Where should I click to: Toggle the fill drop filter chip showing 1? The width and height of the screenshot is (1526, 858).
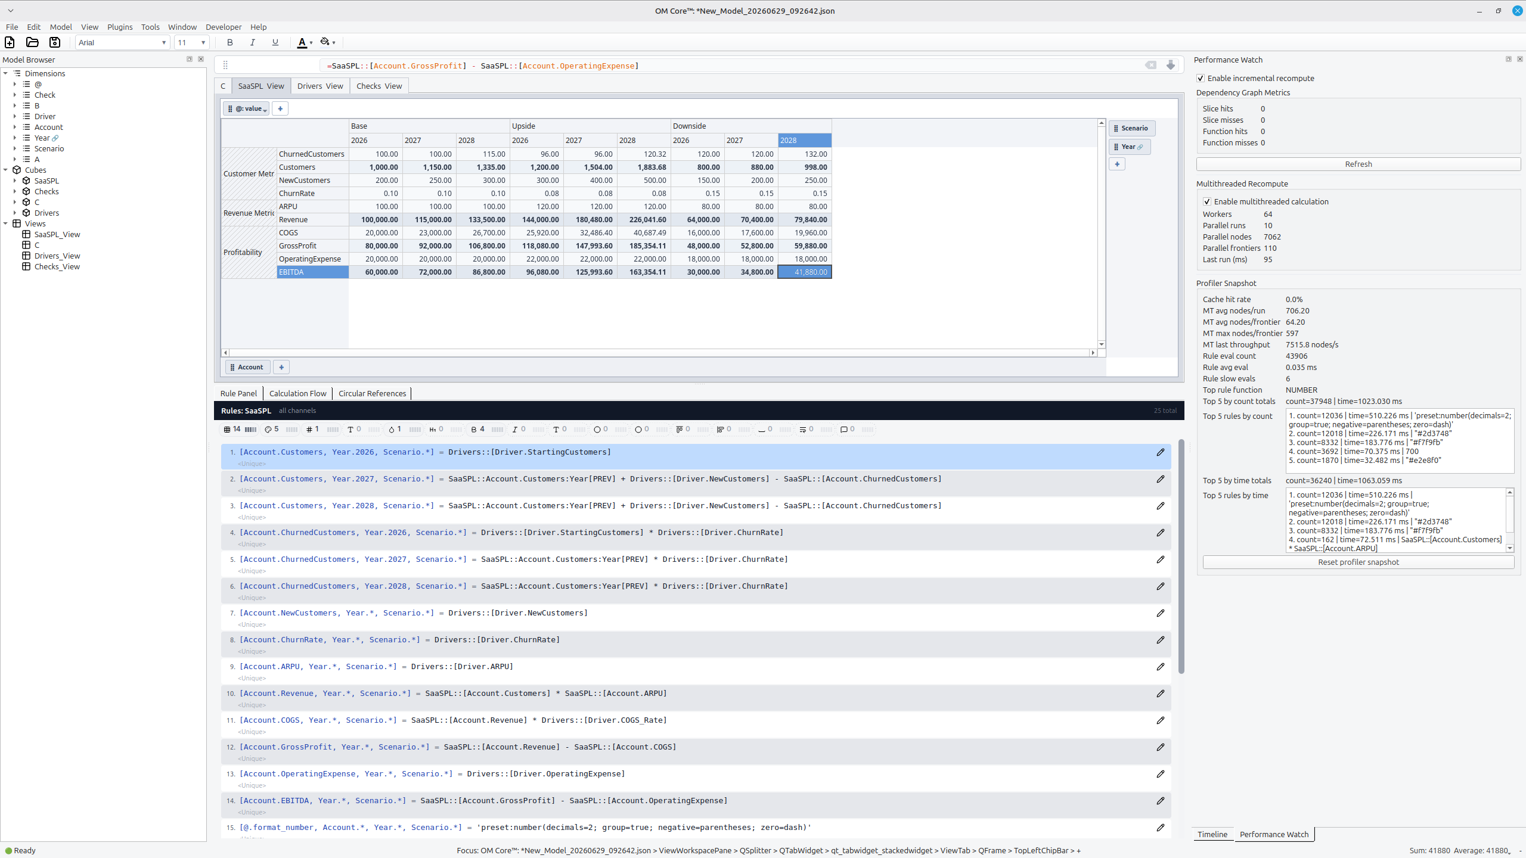pos(404,429)
